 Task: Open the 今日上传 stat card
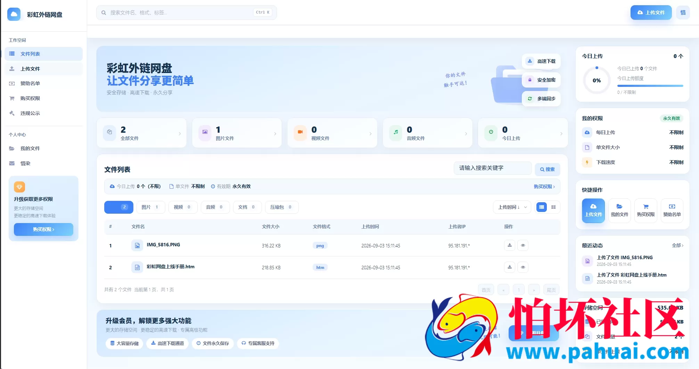click(x=523, y=133)
